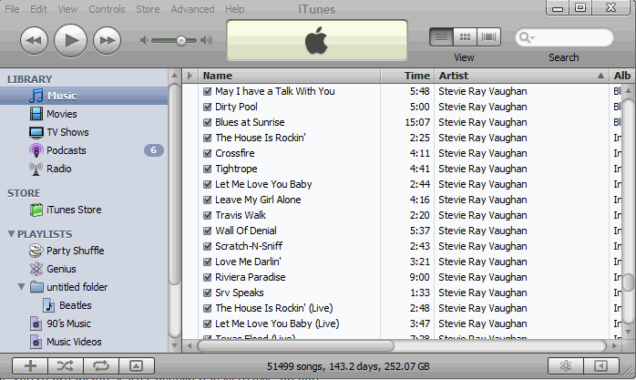Select list view mode
This screenshot has height=380, width=636.
coord(442,37)
